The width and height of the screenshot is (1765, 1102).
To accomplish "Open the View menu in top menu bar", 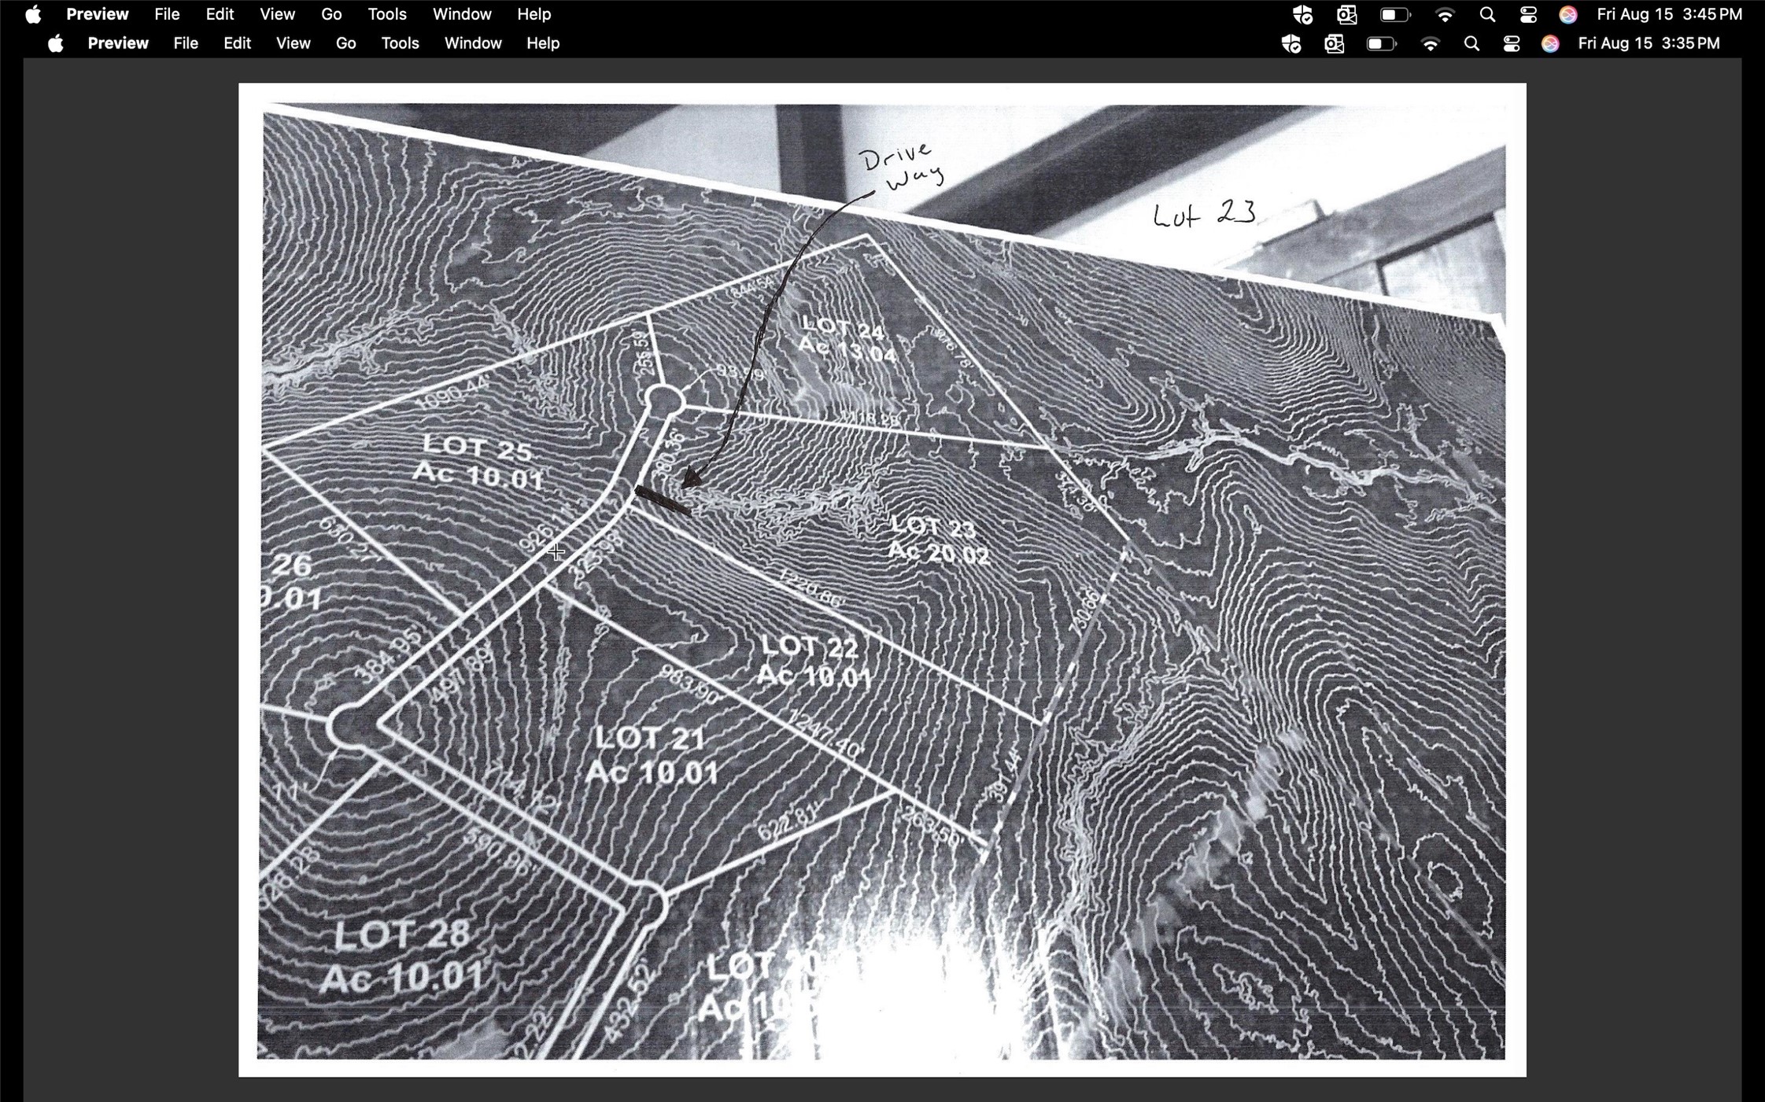I will [277, 14].
